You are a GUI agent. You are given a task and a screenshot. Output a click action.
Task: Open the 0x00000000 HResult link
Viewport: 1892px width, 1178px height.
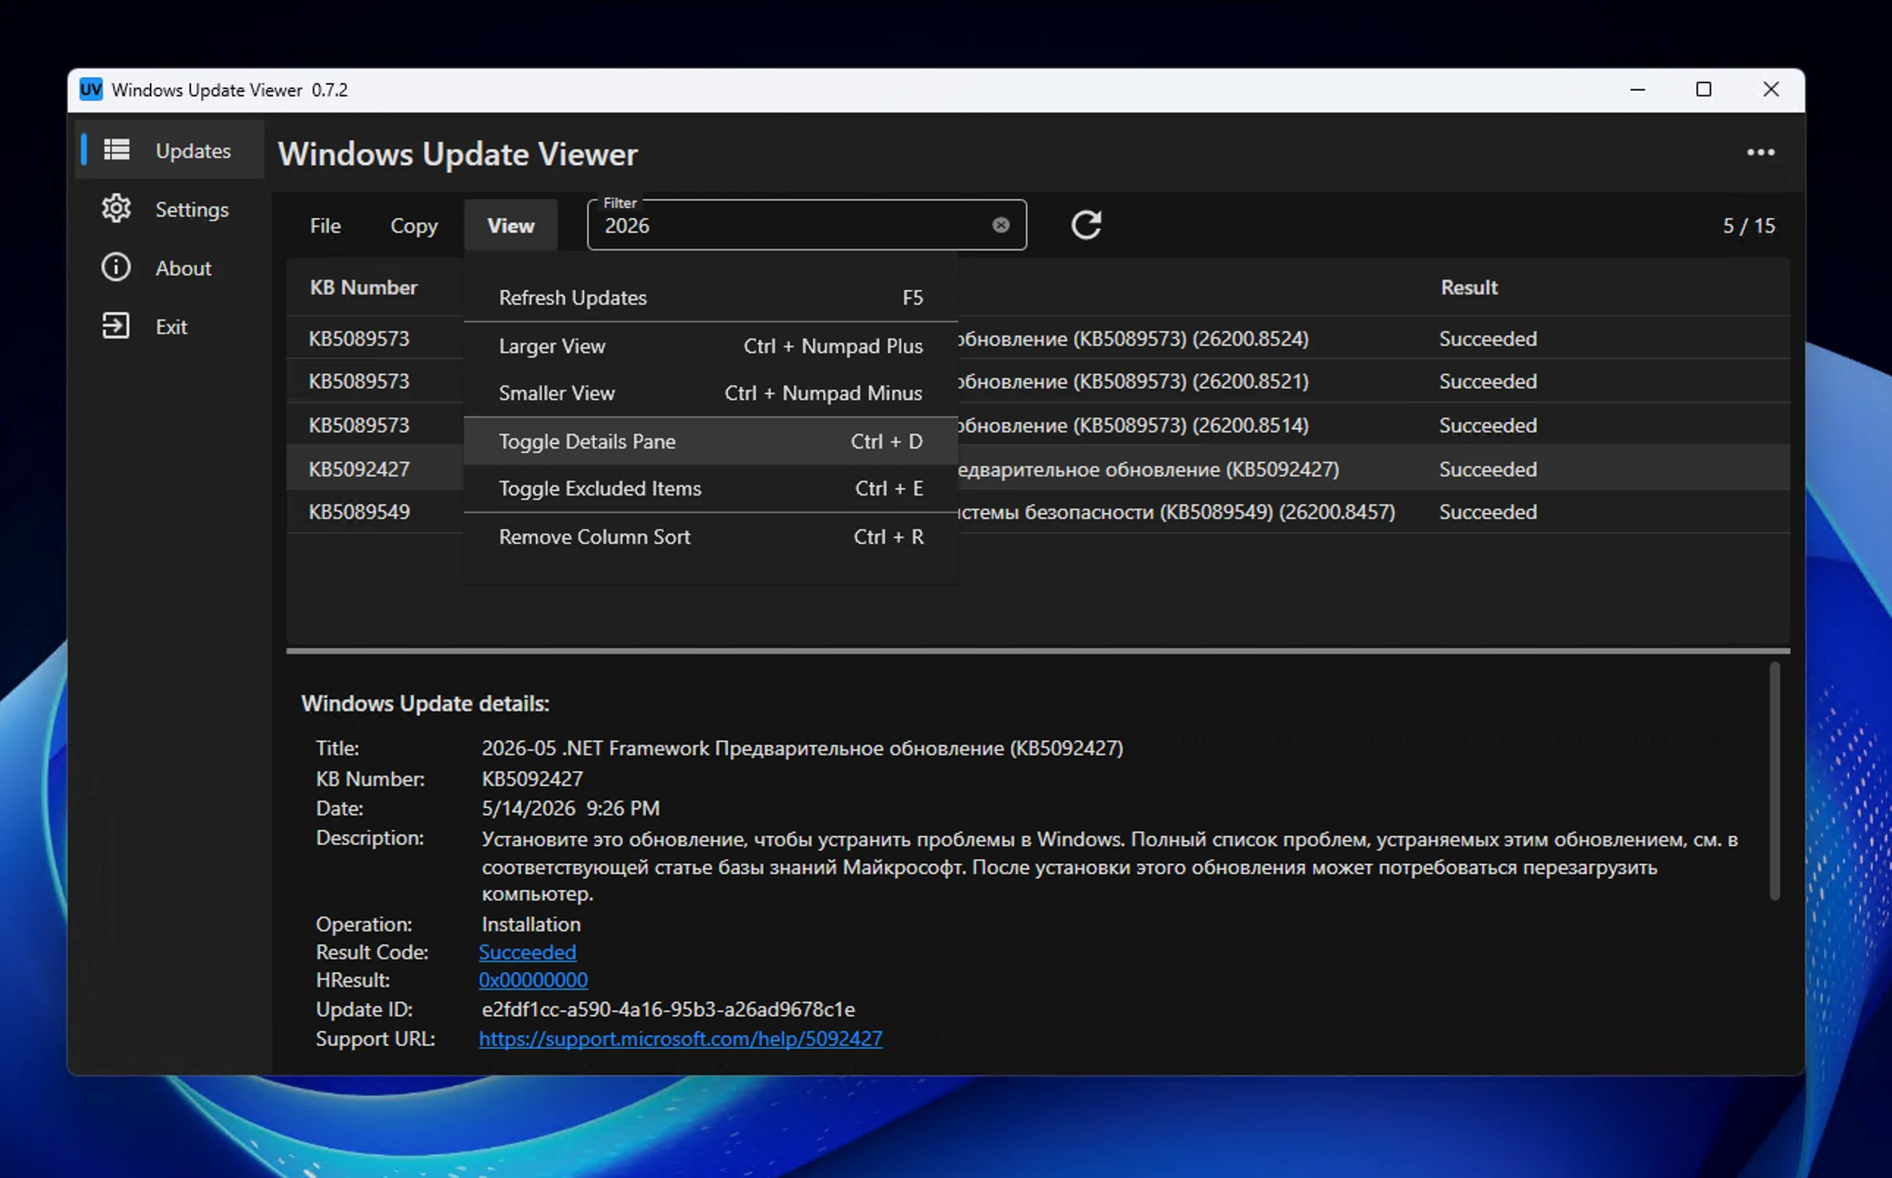533,980
